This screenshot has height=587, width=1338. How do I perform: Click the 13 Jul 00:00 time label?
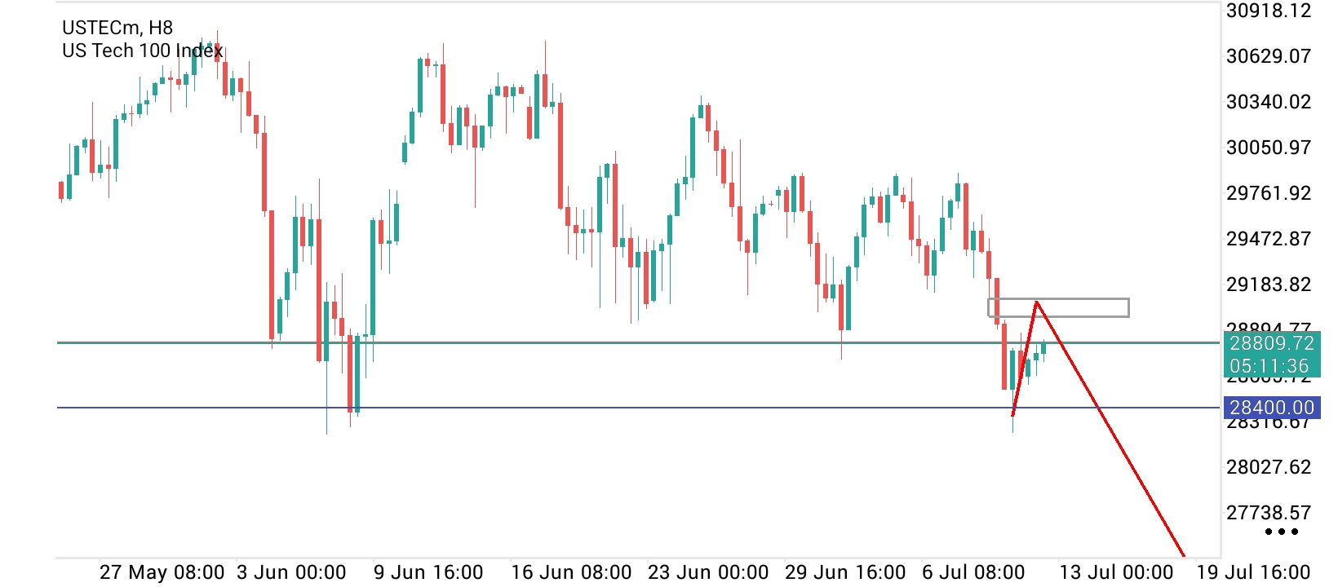click(1116, 572)
